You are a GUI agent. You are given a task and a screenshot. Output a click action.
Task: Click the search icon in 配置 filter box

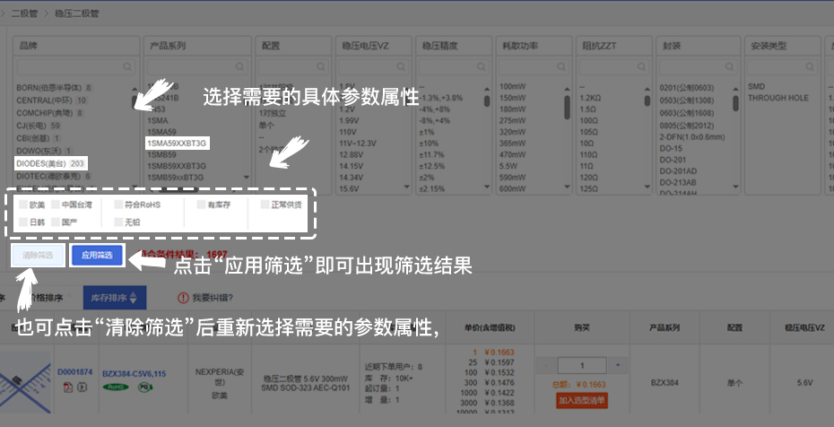click(321, 67)
